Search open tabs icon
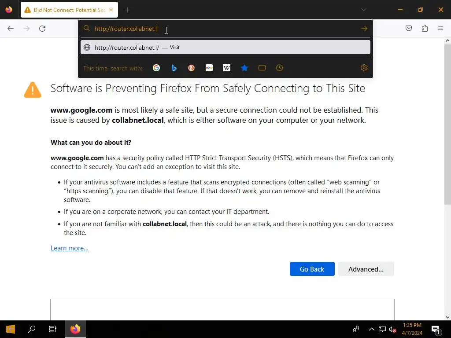 [x=262, y=68]
